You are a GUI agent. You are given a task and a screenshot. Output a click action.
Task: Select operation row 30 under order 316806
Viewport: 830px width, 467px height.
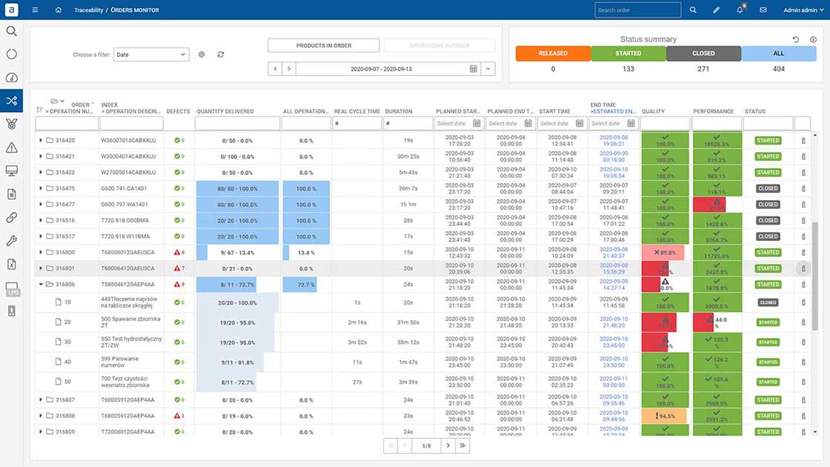click(67, 342)
